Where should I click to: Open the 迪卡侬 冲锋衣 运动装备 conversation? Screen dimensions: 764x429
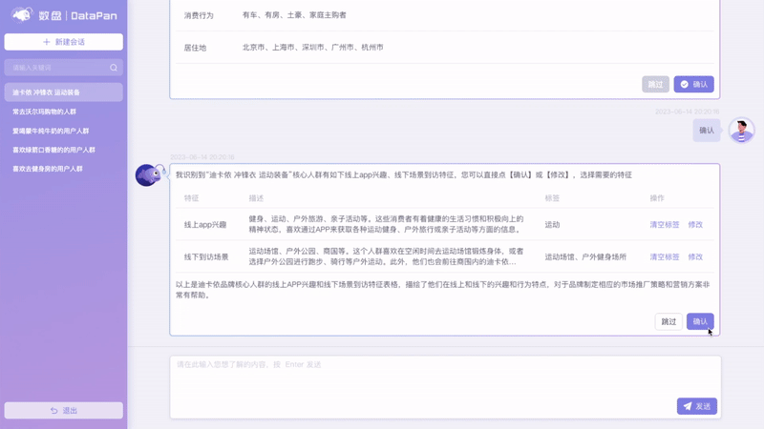64,92
